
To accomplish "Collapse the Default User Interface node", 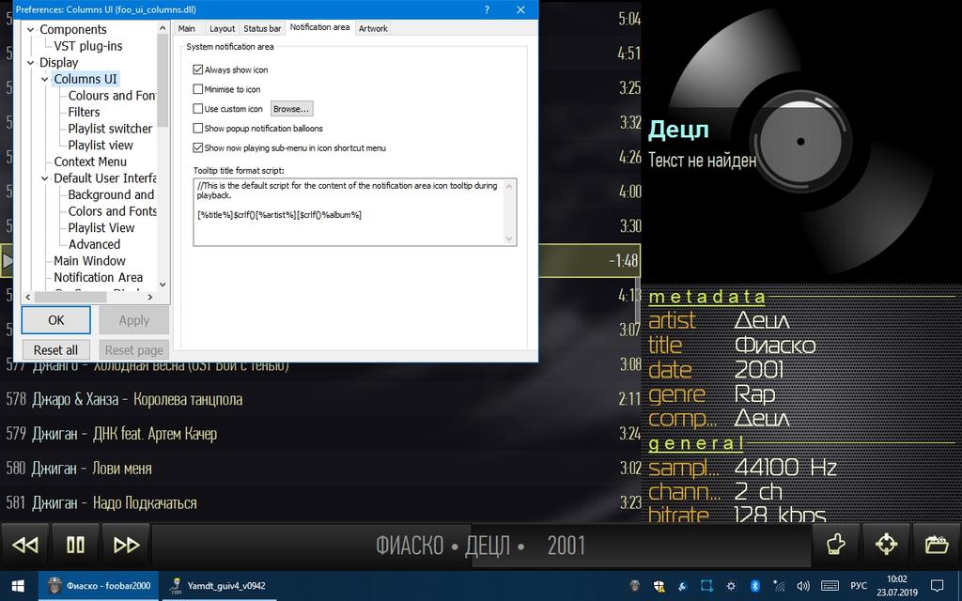I will point(45,178).
